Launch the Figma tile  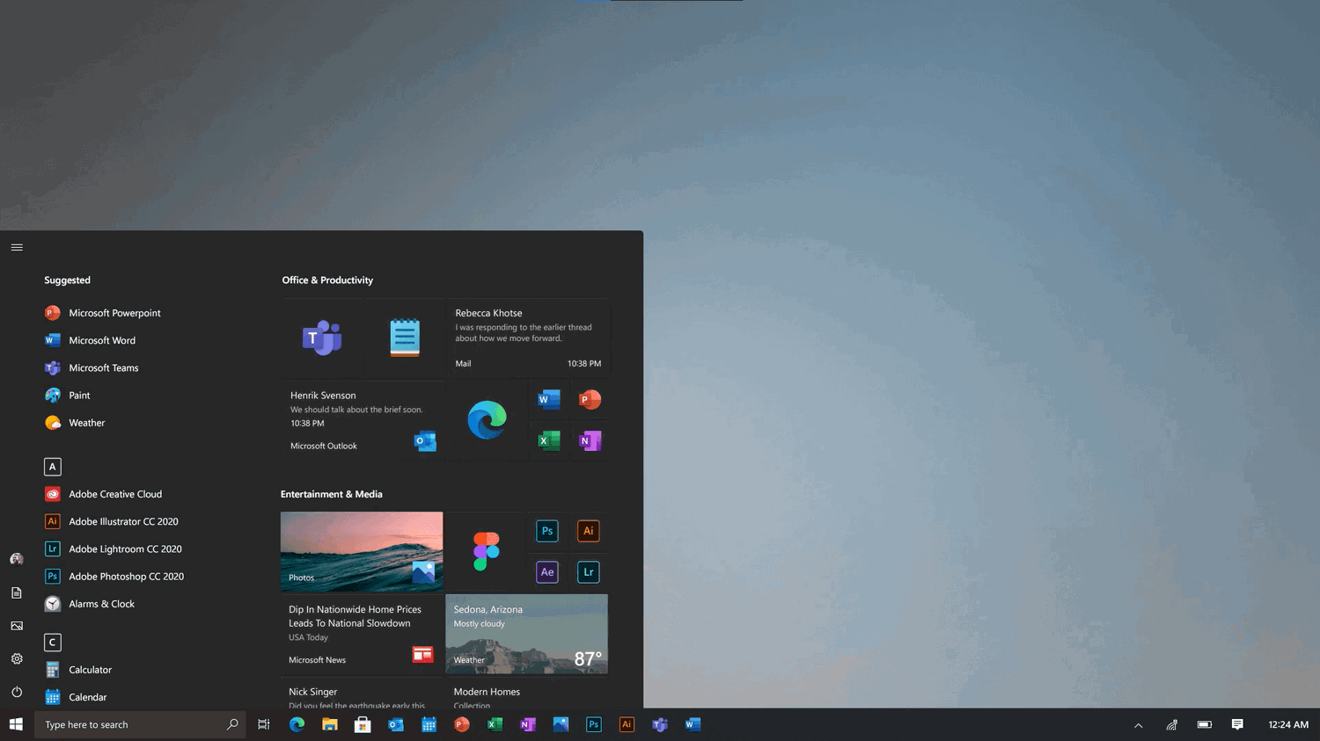pos(486,551)
